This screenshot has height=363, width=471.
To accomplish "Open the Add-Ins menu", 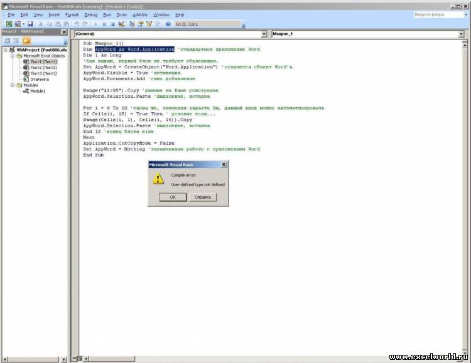I will (140, 14).
